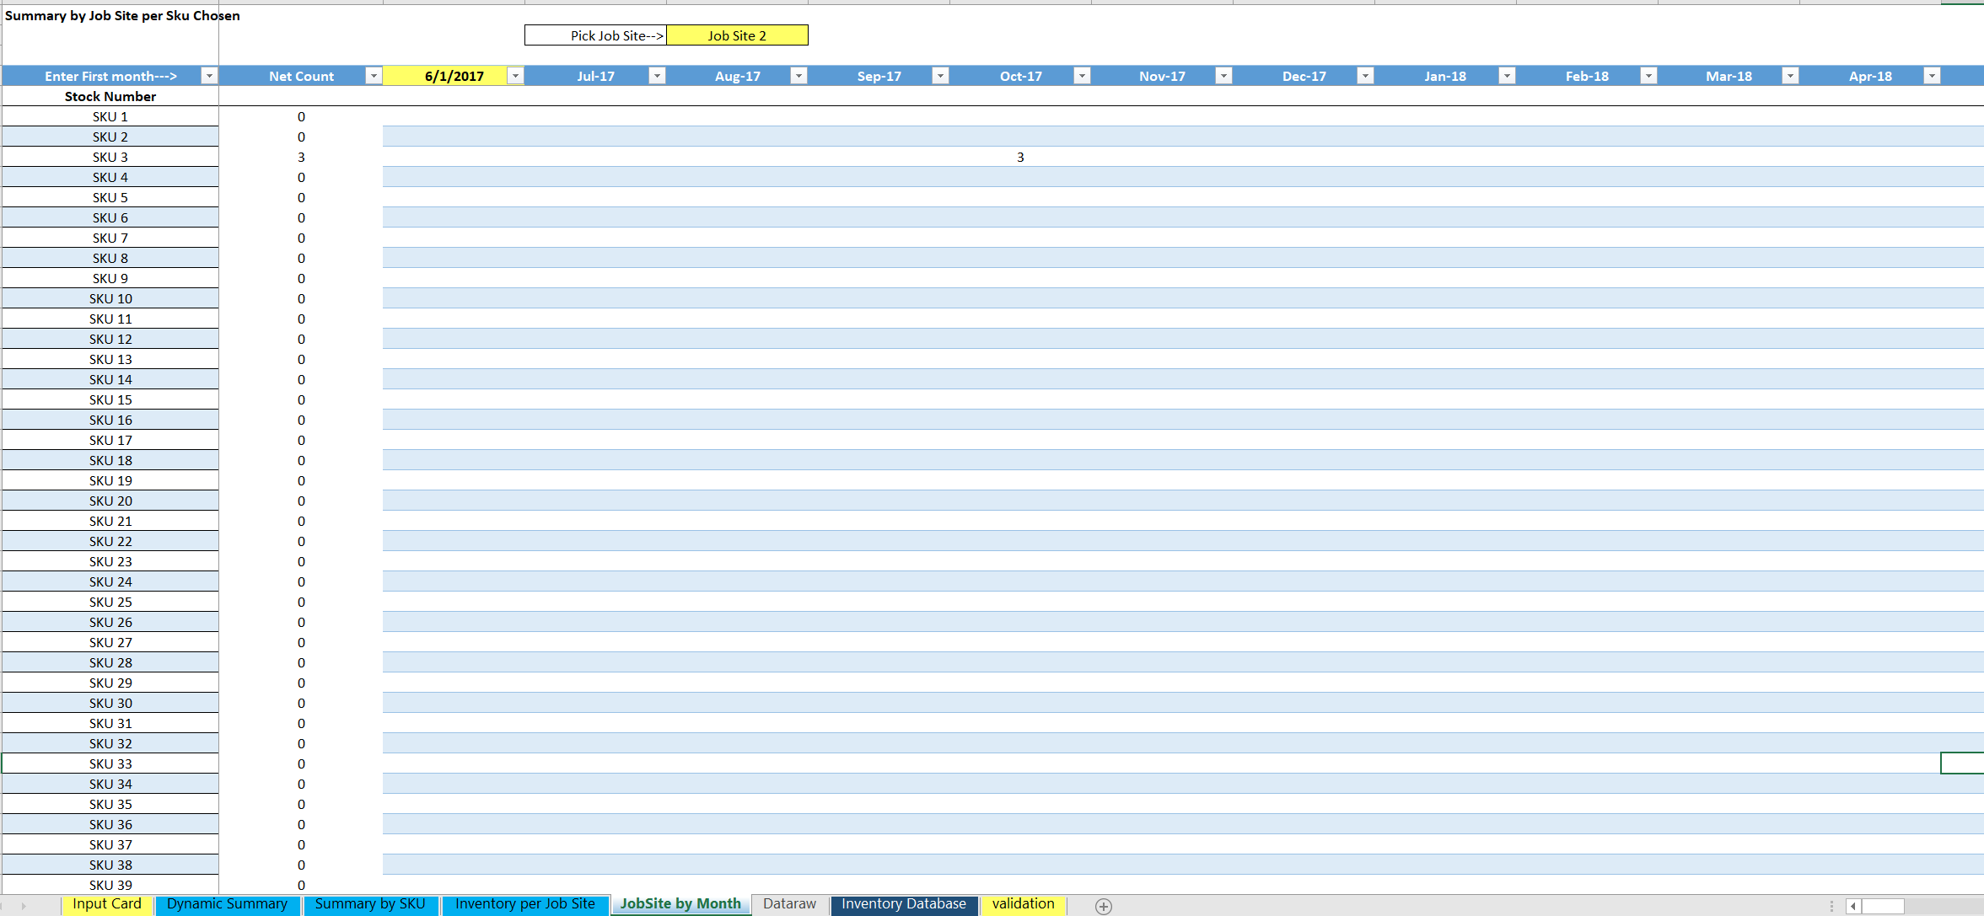The image size is (1984, 916).
Task: Select the SKU 3 row label
Action: [110, 157]
